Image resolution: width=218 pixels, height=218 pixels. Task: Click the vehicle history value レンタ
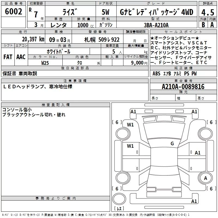pyautogui.click(x=58, y=25)
